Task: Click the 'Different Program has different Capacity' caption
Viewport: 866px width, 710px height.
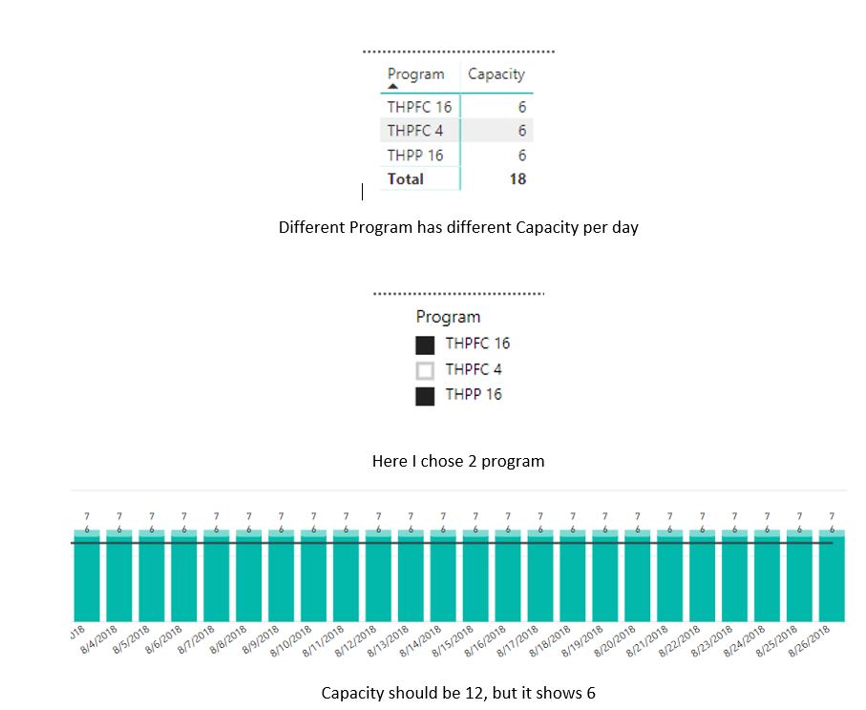Action: pos(458,227)
